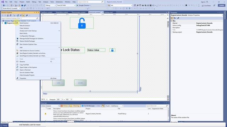The height and width of the screenshot is (127, 227).
Task: Click Categorized view icon in Properties panel
Action: [x=172, y=18]
